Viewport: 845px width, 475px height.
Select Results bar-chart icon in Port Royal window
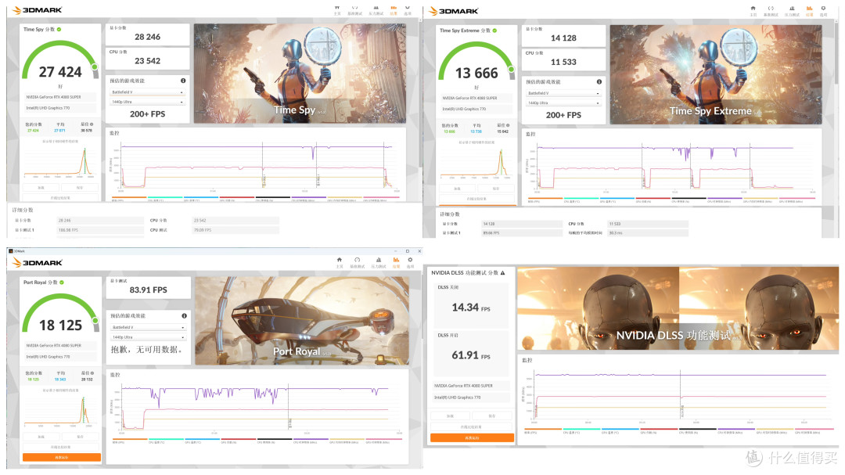tap(396, 260)
